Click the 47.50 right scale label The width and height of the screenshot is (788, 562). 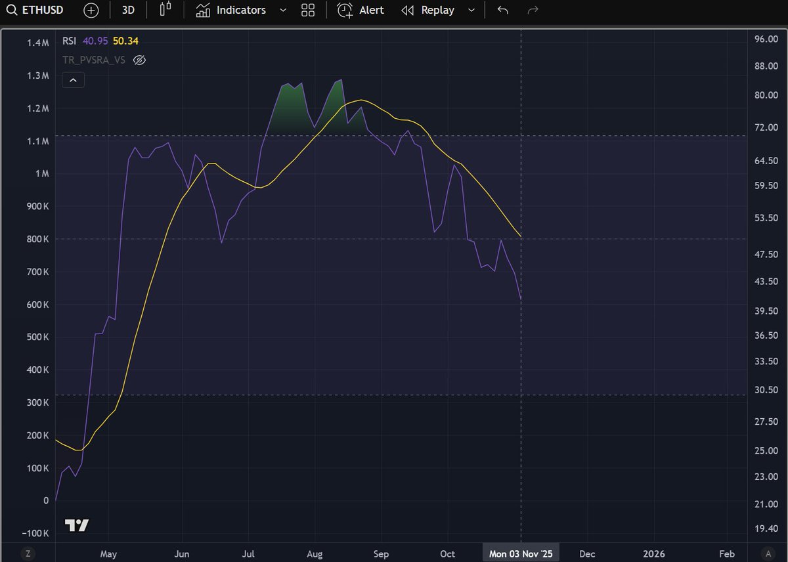(766, 254)
